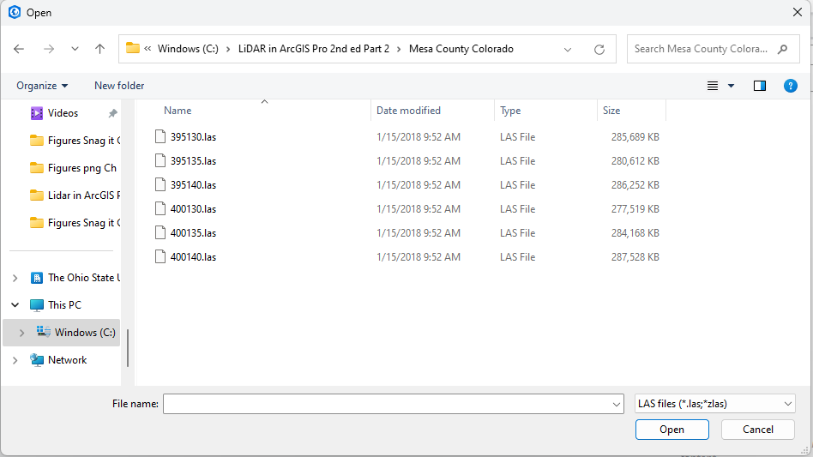Click the Open button

[671, 430]
